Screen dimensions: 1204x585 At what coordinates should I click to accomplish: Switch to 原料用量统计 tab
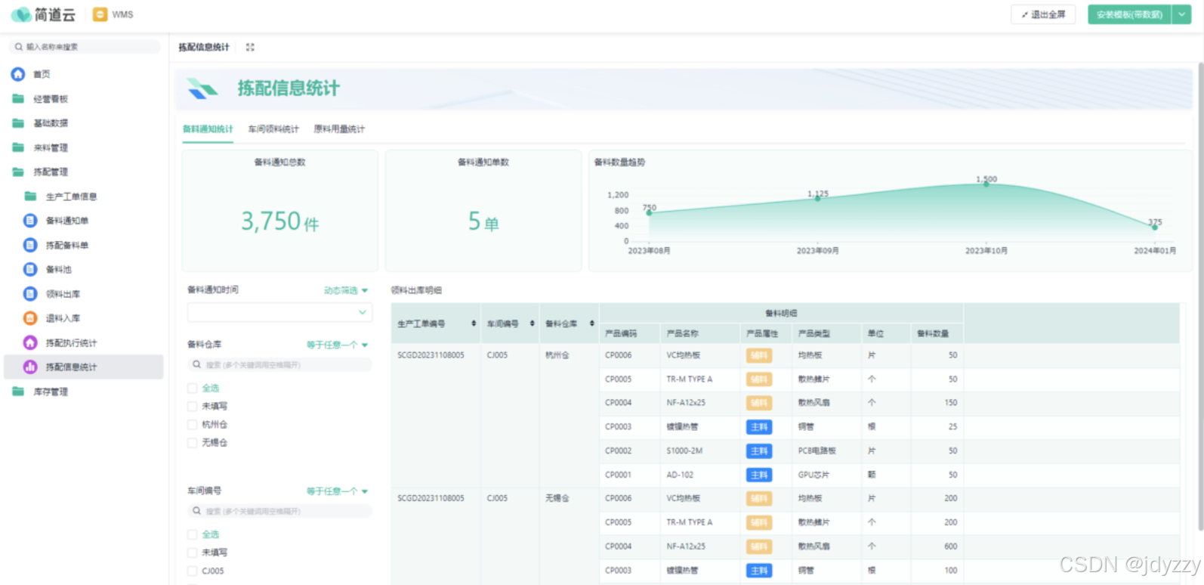[339, 129]
